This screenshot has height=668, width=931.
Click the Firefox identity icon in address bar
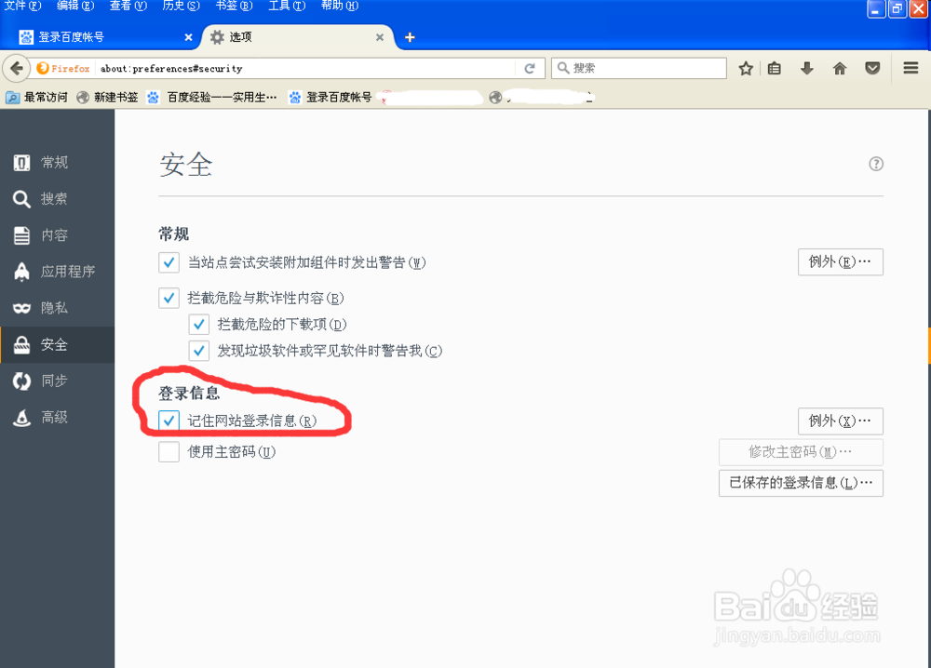(63, 68)
